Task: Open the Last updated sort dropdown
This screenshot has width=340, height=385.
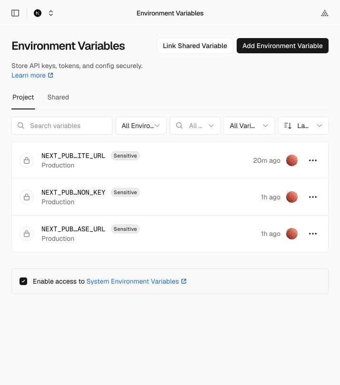Action: pyautogui.click(x=303, y=126)
